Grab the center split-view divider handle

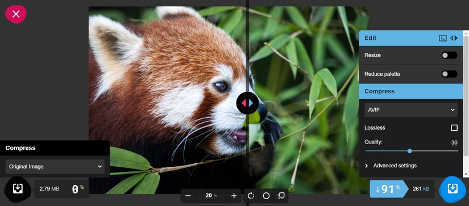(247, 103)
